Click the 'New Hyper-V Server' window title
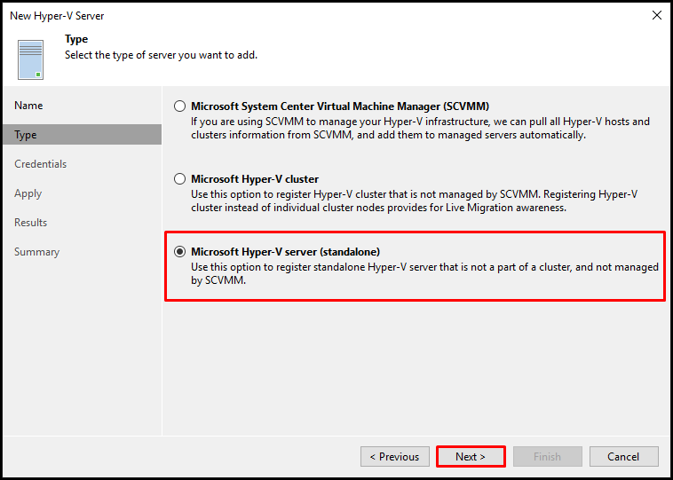Viewport: 673px width, 480px height. [57, 16]
